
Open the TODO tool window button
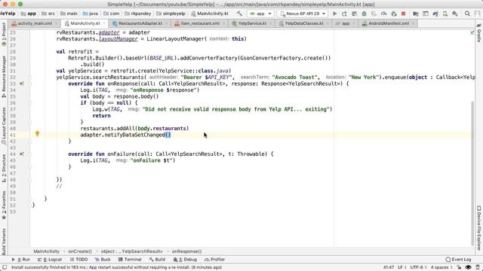click(78, 259)
